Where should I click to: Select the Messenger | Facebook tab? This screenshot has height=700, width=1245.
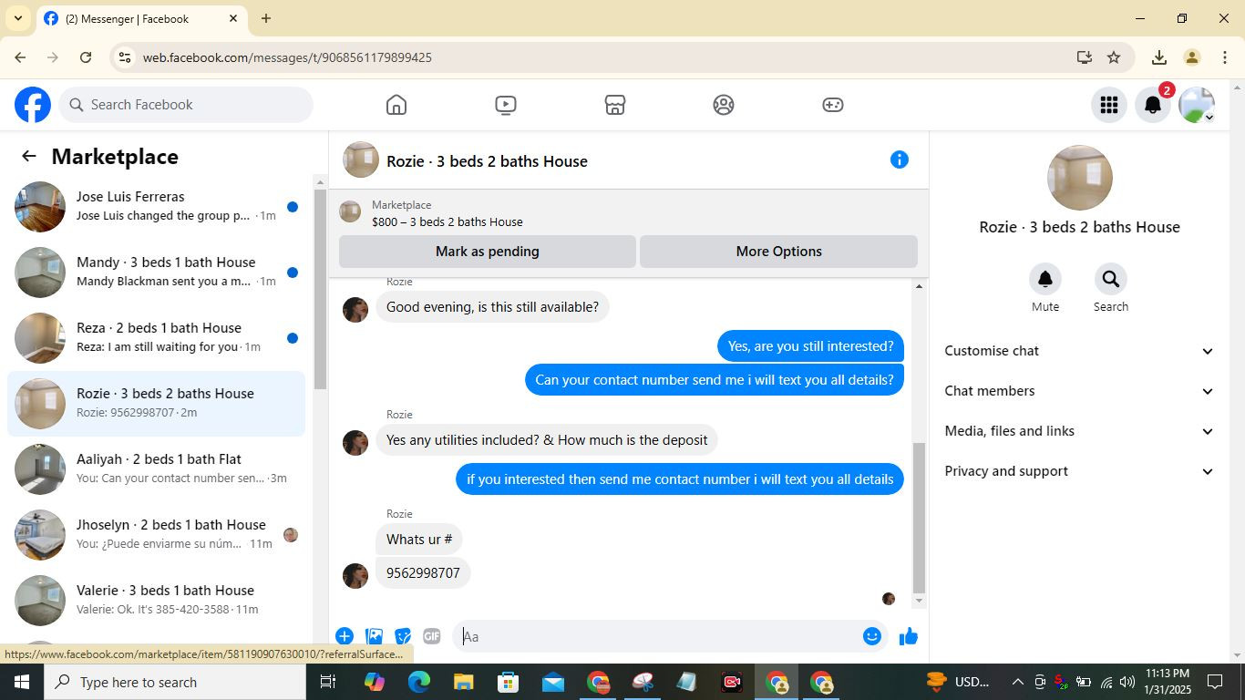pos(141,18)
